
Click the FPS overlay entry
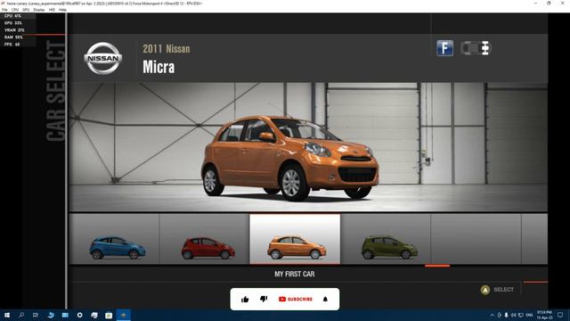pos(12,45)
